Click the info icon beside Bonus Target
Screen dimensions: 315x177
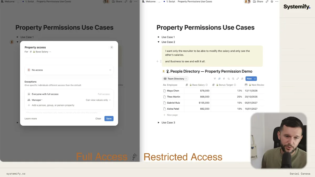[x=235, y=85]
